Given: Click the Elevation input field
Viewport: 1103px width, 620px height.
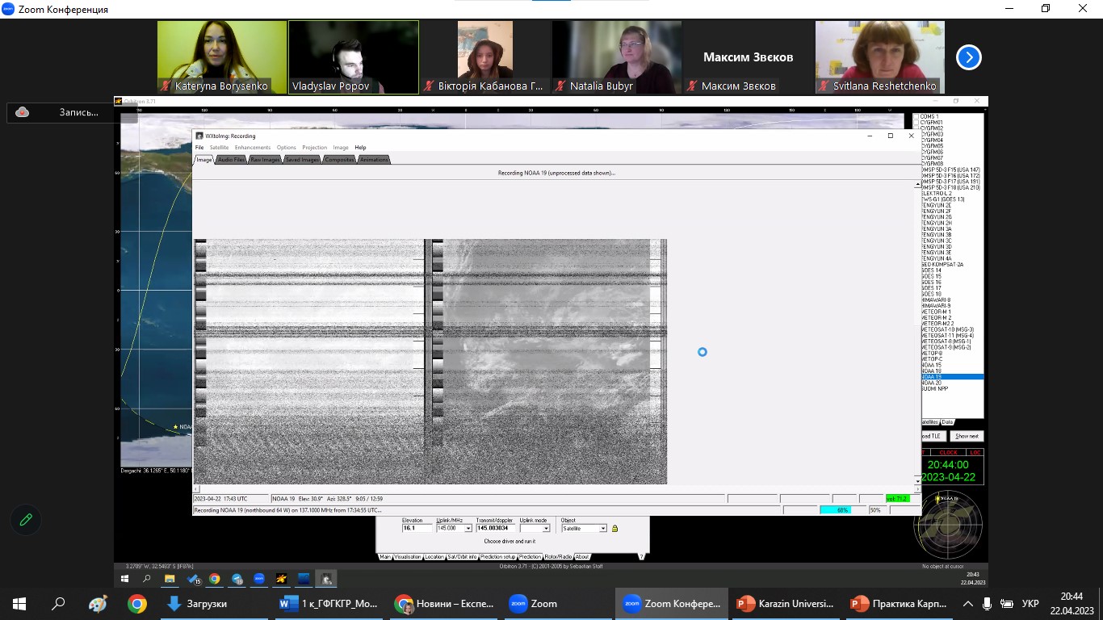Looking at the screenshot, I should coord(417,529).
